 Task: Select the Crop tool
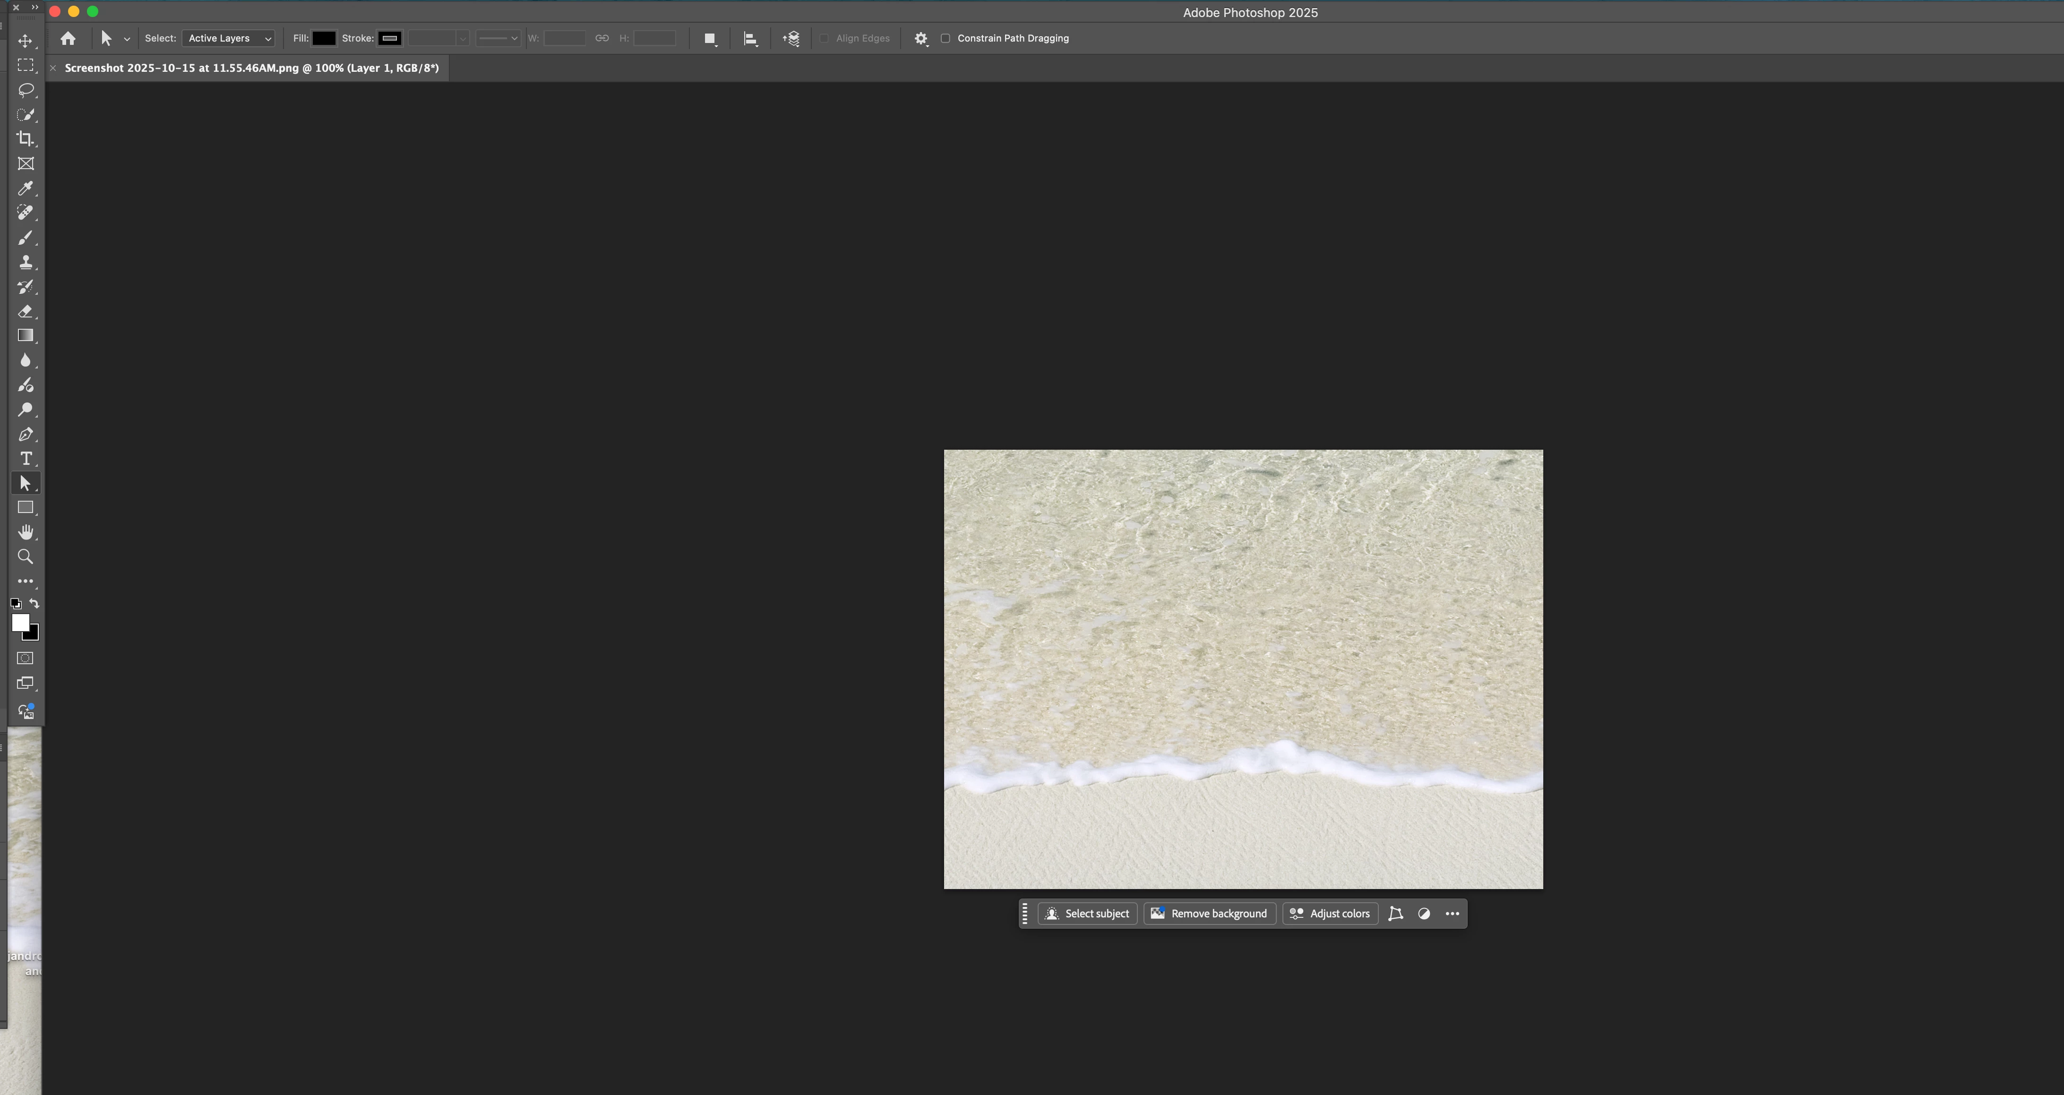pyautogui.click(x=26, y=138)
